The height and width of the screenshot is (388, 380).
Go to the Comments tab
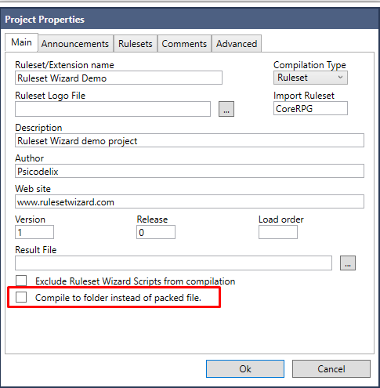coord(184,44)
